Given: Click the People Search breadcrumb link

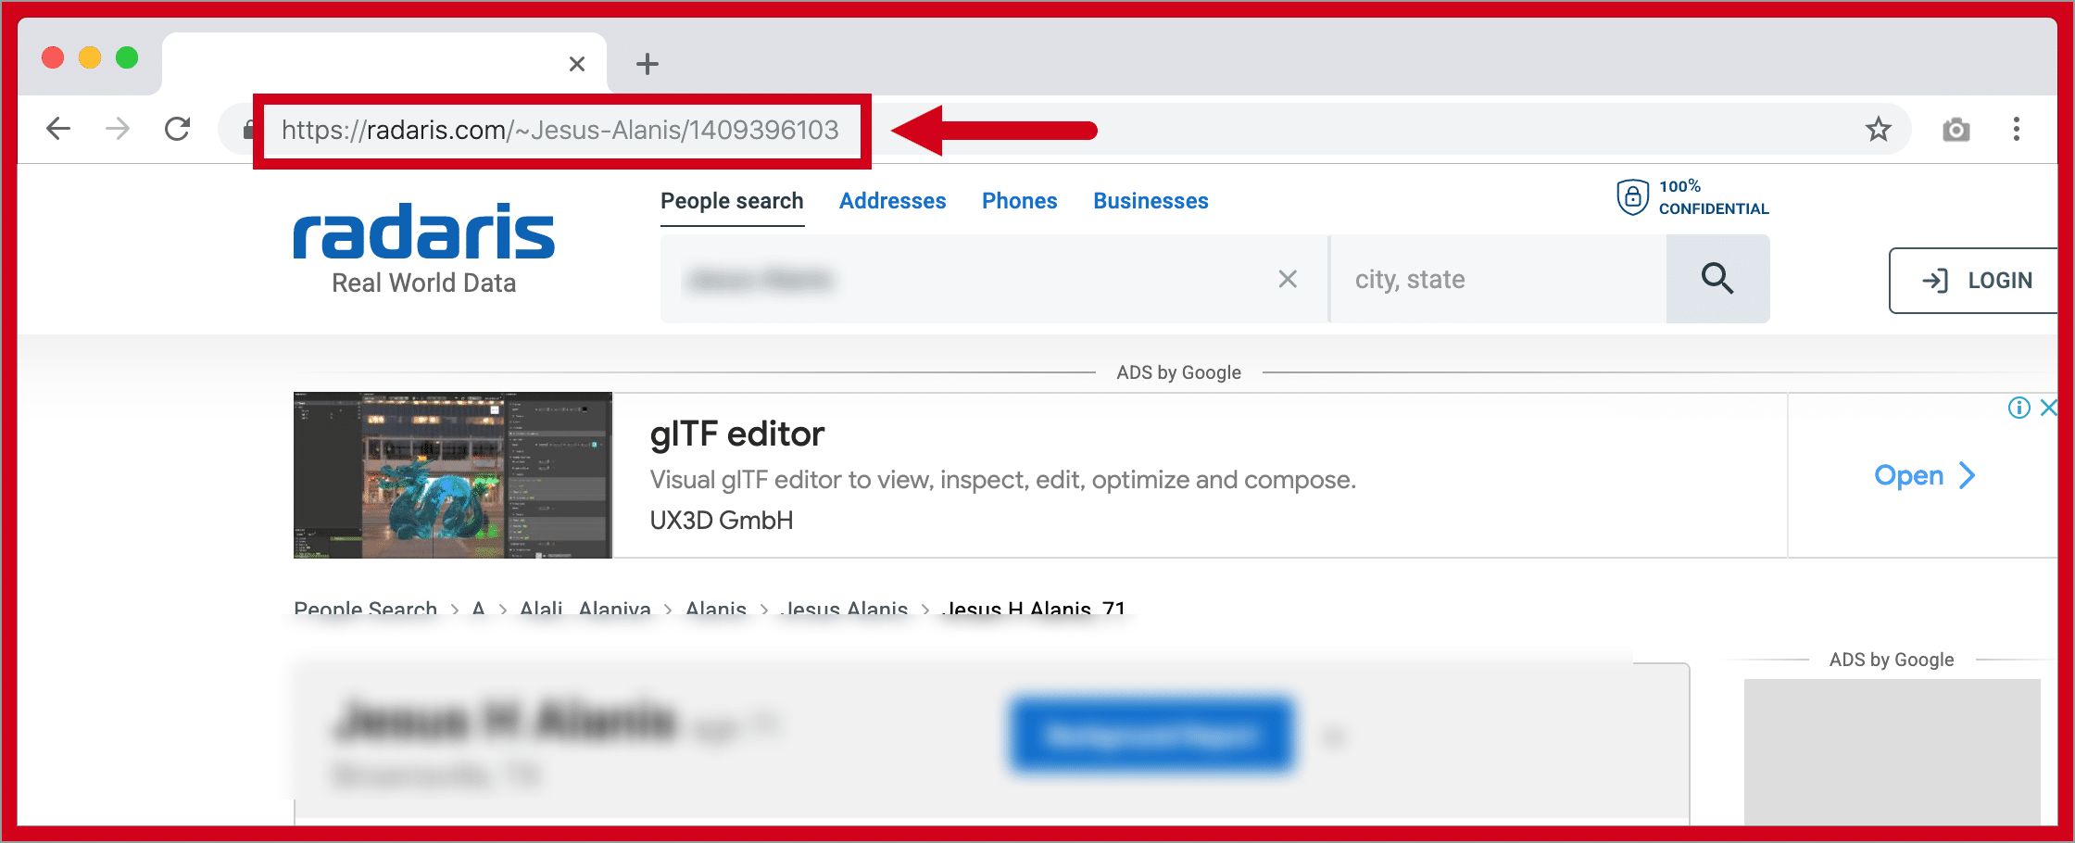Looking at the screenshot, I should click(x=365, y=609).
